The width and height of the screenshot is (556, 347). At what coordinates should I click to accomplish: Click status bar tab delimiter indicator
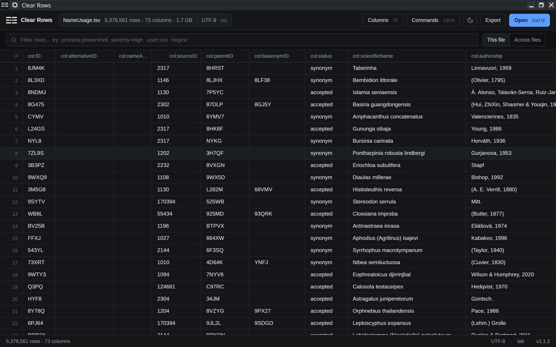pyautogui.click(x=521, y=341)
